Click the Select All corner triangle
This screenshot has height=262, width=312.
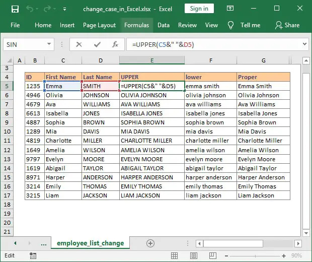9,60
